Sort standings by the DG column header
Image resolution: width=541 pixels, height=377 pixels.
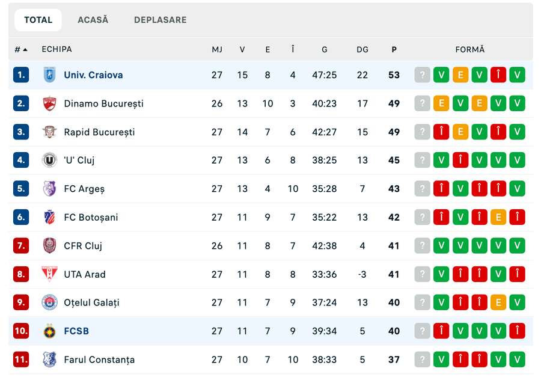click(x=362, y=49)
